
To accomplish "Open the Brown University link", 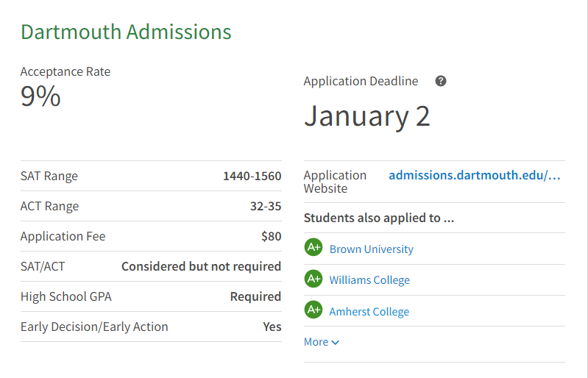I will [372, 249].
